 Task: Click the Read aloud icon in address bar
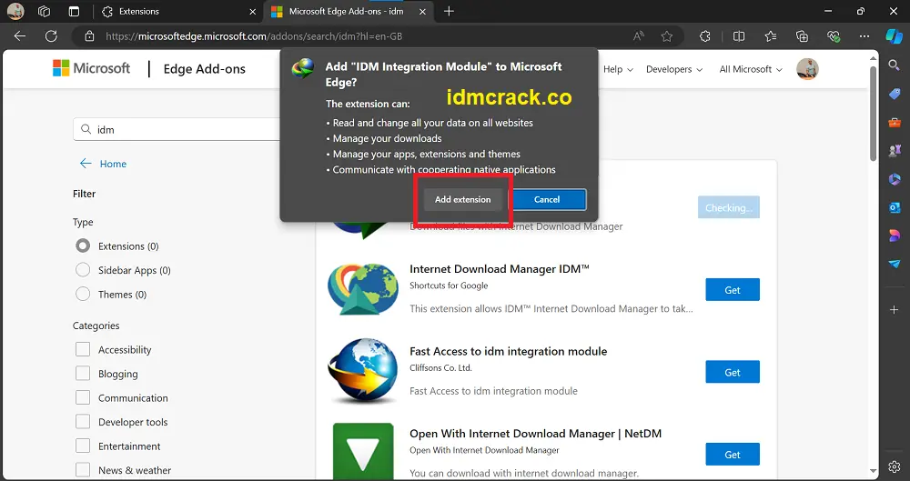(639, 36)
